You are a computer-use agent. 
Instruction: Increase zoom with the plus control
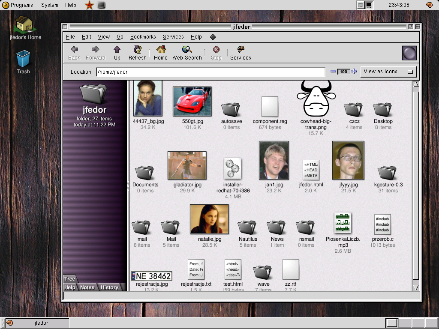click(354, 72)
